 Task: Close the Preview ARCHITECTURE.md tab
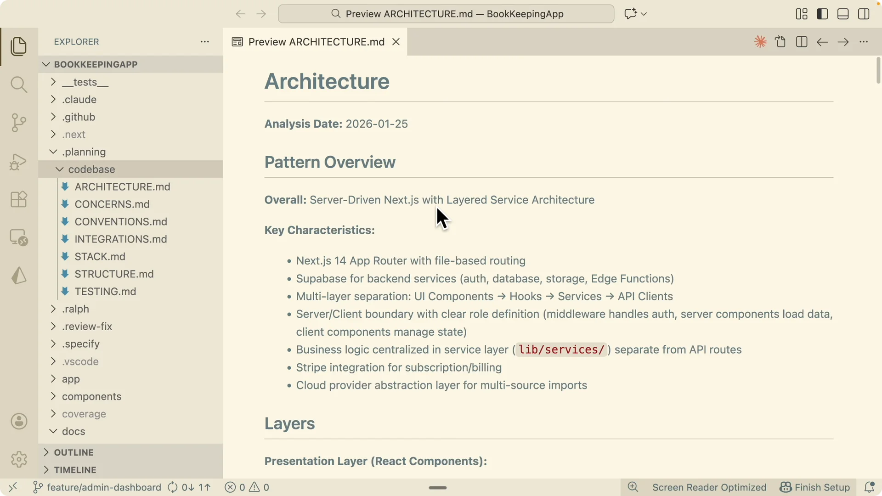click(x=396, y=42)
